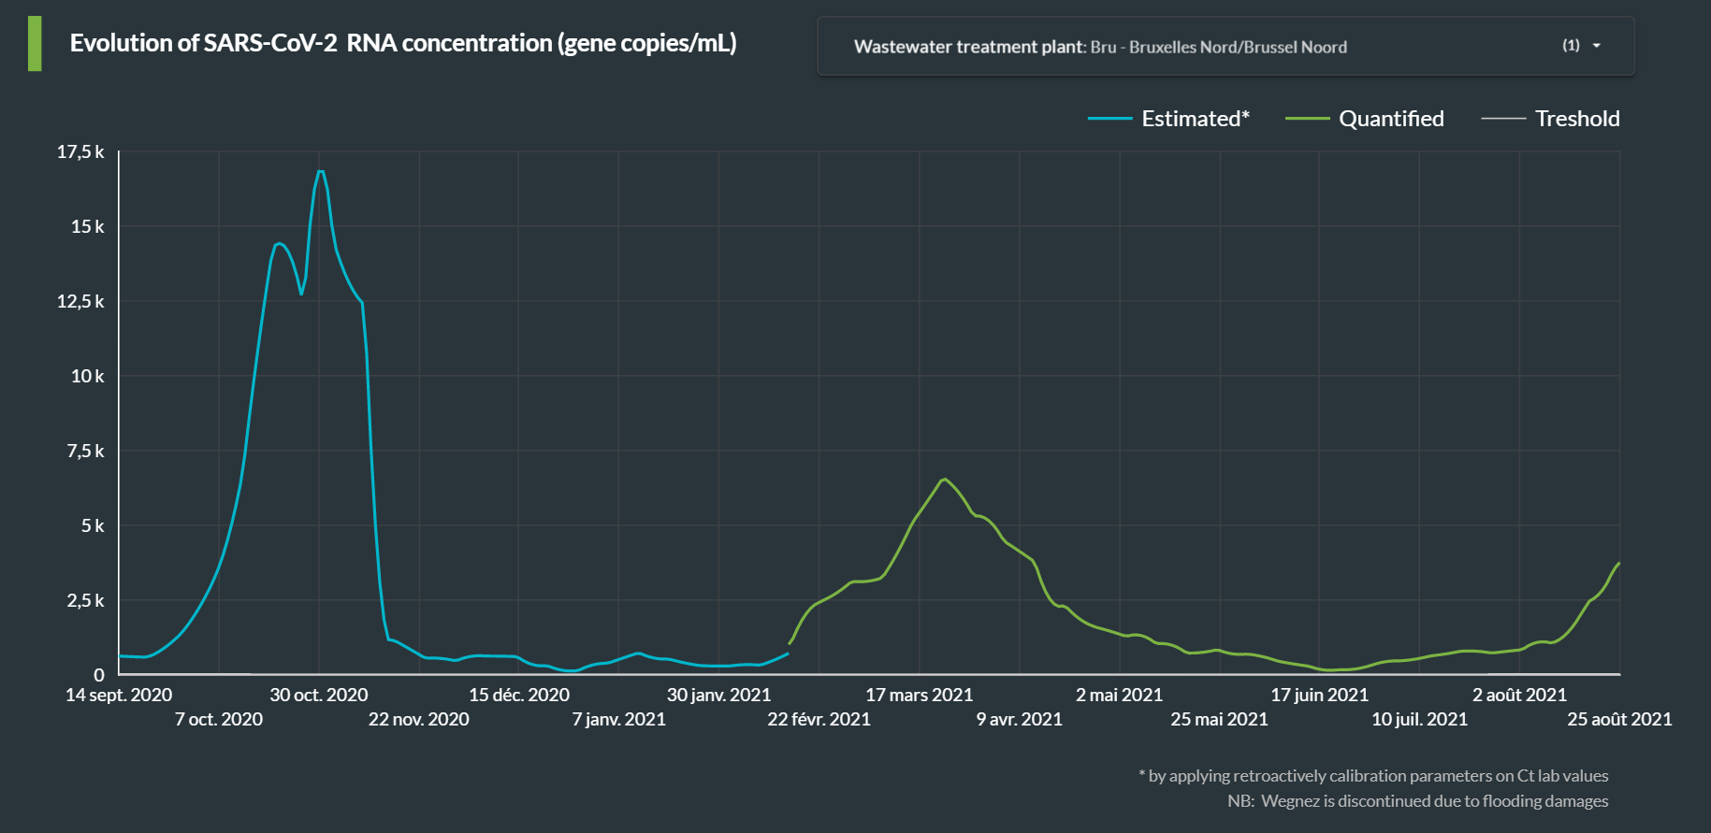Click the 14 sept. 2020 date label

coord(119,695)
